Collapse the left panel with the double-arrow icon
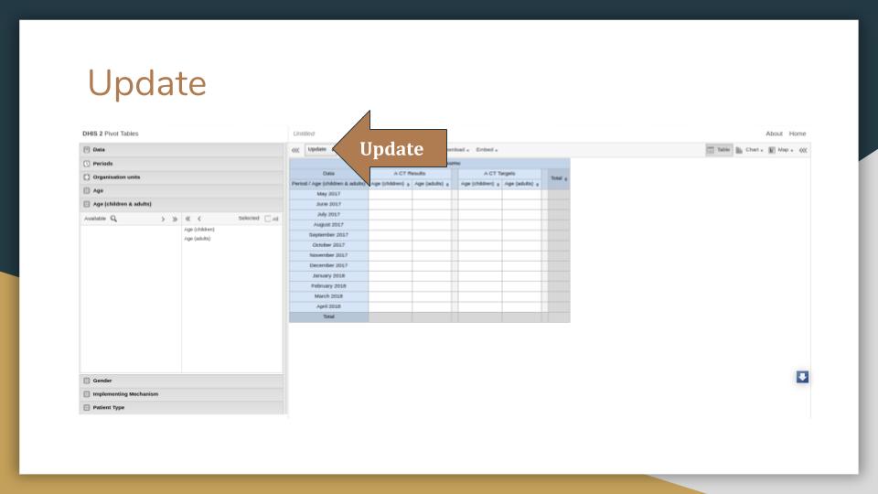878x494 pixels. pyautogui.click(x=295, y=150)
